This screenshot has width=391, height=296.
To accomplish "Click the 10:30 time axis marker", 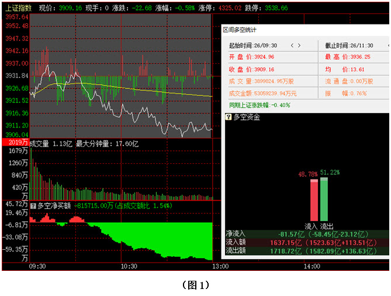I will coord(129,266).
